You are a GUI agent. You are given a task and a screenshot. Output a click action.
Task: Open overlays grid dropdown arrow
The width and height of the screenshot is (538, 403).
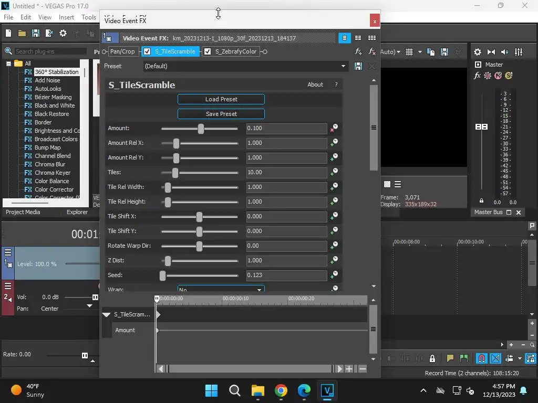[420, 52]
